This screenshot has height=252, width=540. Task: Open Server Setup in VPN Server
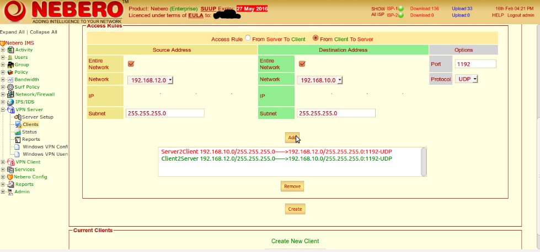tap(38, 117)
